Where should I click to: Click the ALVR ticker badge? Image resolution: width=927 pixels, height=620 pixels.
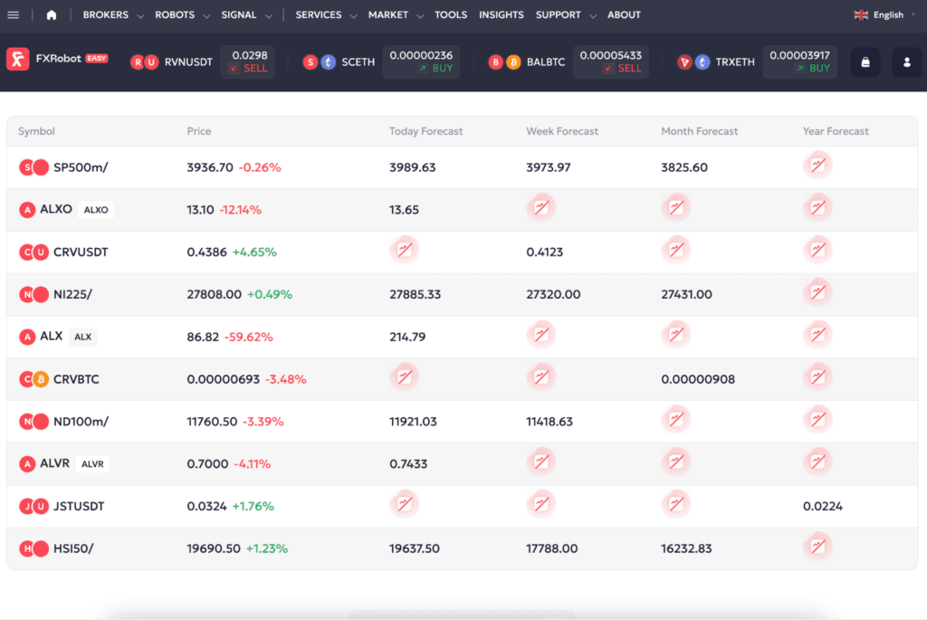92,464
